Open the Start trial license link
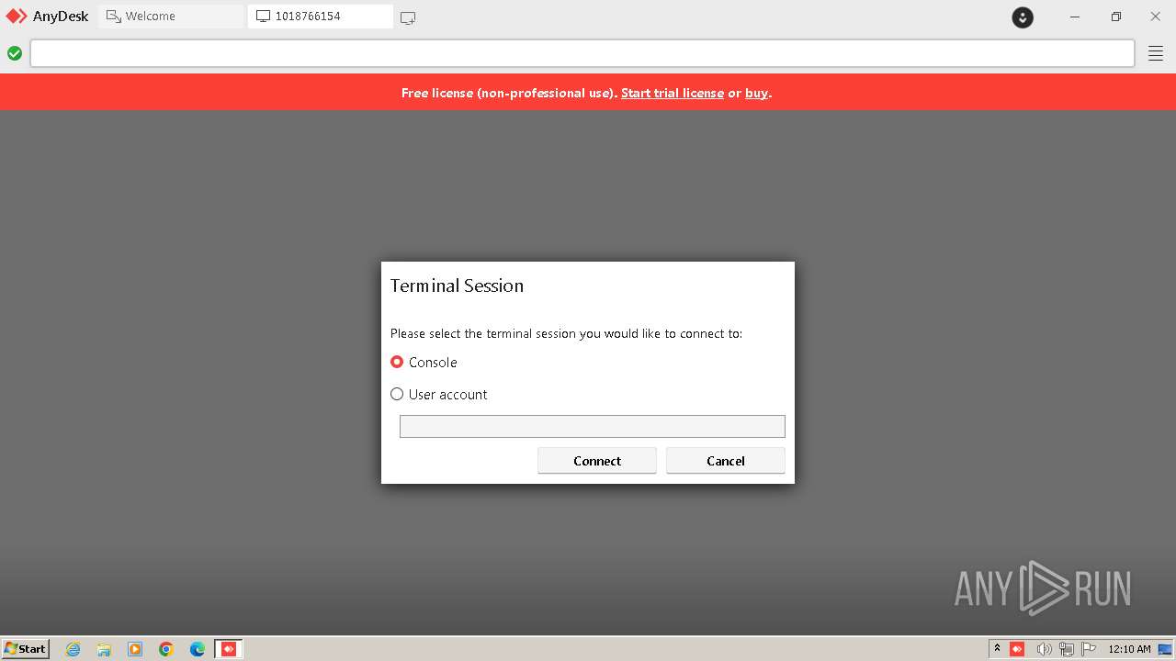Image resolution: width=1176 pixels, height=661 pixels. [673, 93]
